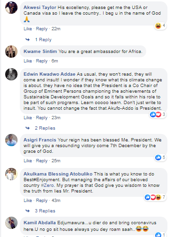The height and width of the screenshot is (237, 175).
Task: Open the #Zero hashtag link
Action: [48, 185]
